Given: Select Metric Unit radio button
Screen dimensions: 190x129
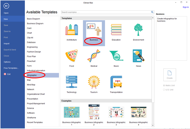Looking at the screenshot, I should click(164, 85).
